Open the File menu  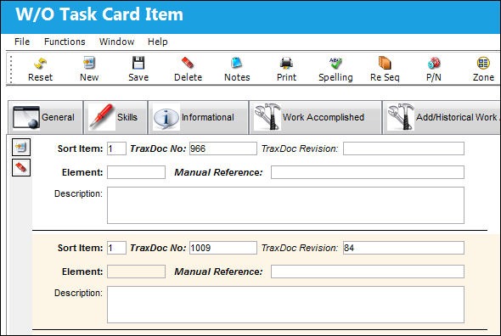[22, 42]
